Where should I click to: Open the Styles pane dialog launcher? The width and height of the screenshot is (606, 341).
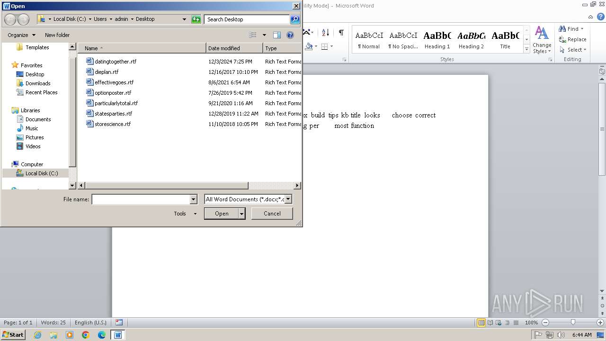click(551, 60)
